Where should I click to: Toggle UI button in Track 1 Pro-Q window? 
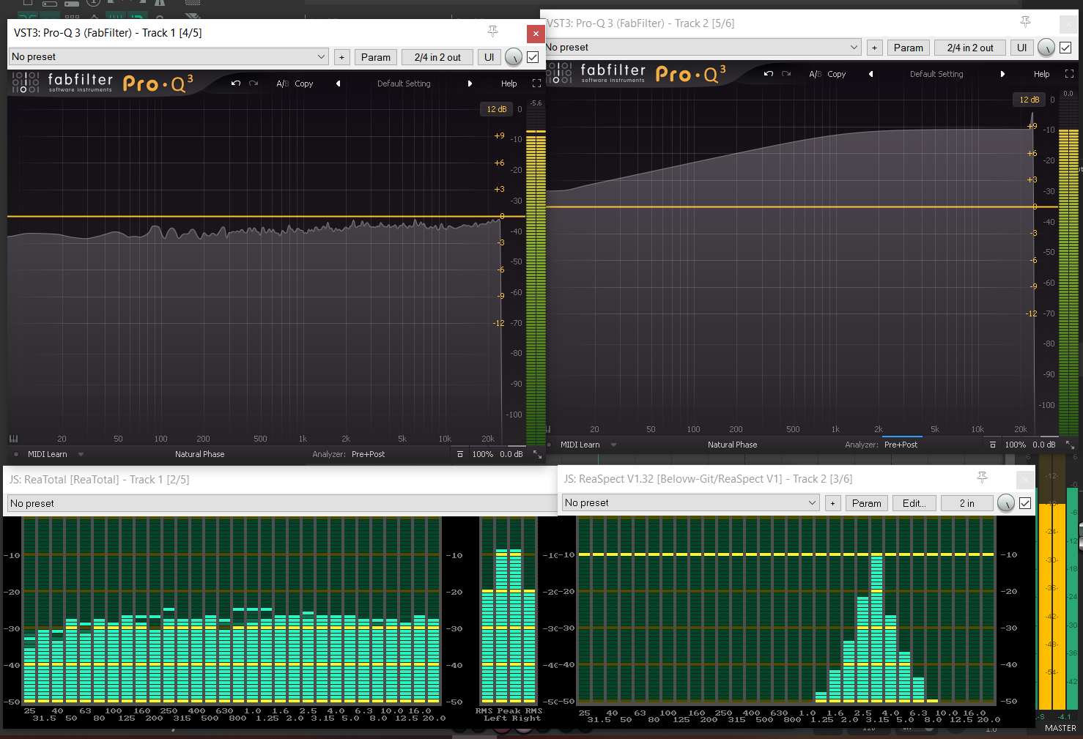pos(489,57)
